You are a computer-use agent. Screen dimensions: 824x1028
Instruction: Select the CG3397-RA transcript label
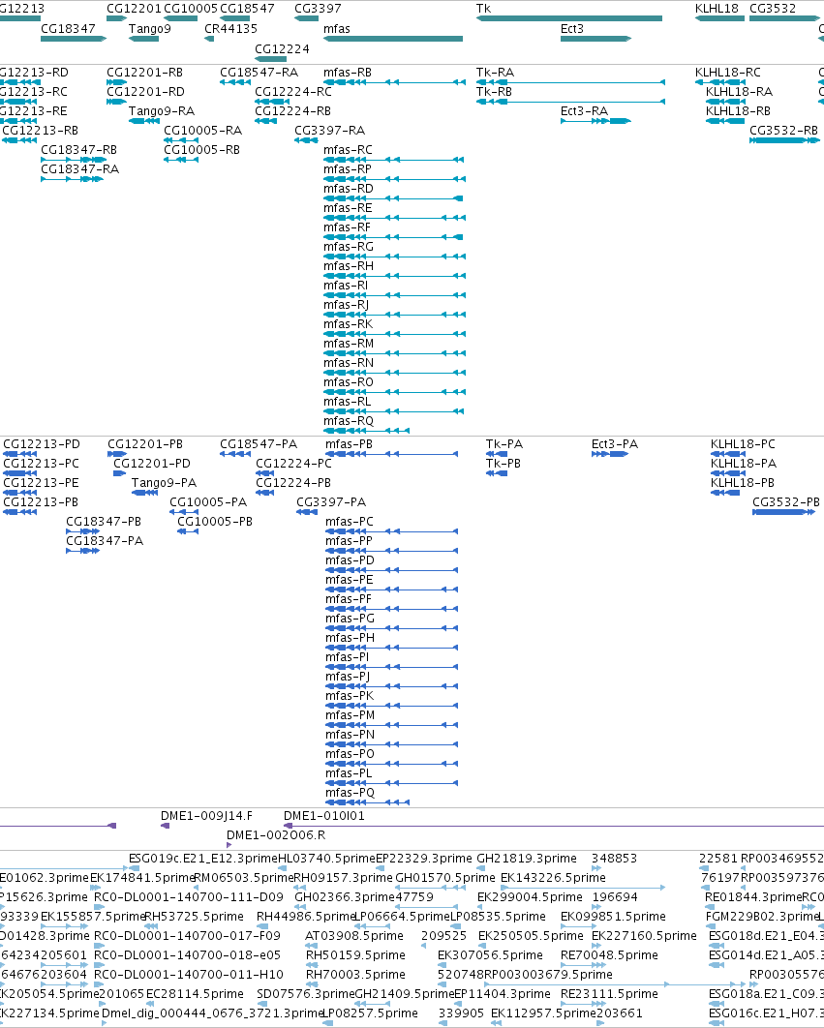click(330, 131)
